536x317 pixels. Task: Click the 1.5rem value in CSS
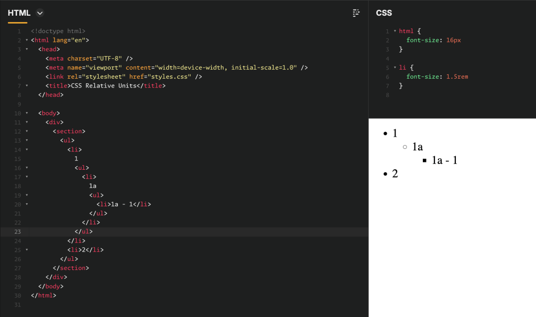pos(457,77)
